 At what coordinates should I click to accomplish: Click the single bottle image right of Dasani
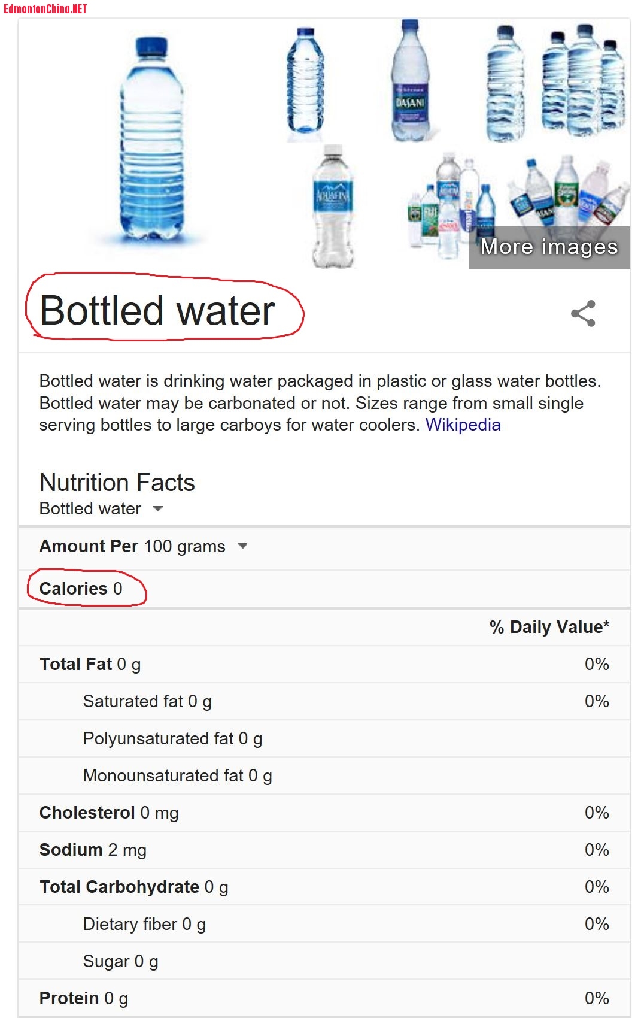pos(505,83)
